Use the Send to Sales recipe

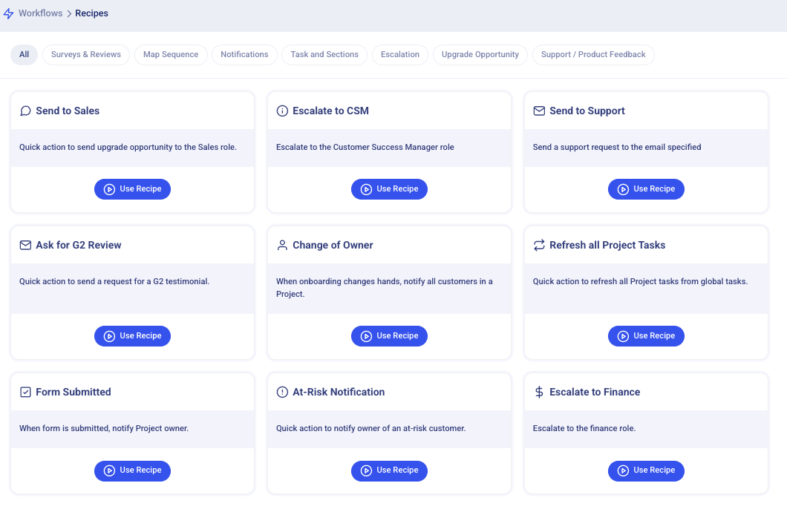132,189
